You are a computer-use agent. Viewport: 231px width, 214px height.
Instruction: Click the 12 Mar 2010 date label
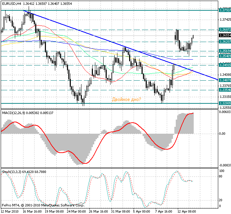10,212
